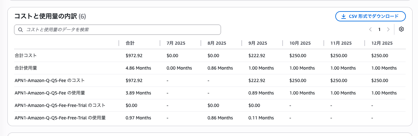This screenshot has width=418, height=136.
Task: Click the download icon on the CSV button
Action: pos(344,16)
